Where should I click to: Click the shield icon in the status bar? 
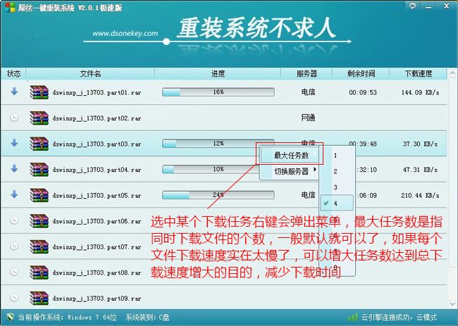[x=11, y=317]
